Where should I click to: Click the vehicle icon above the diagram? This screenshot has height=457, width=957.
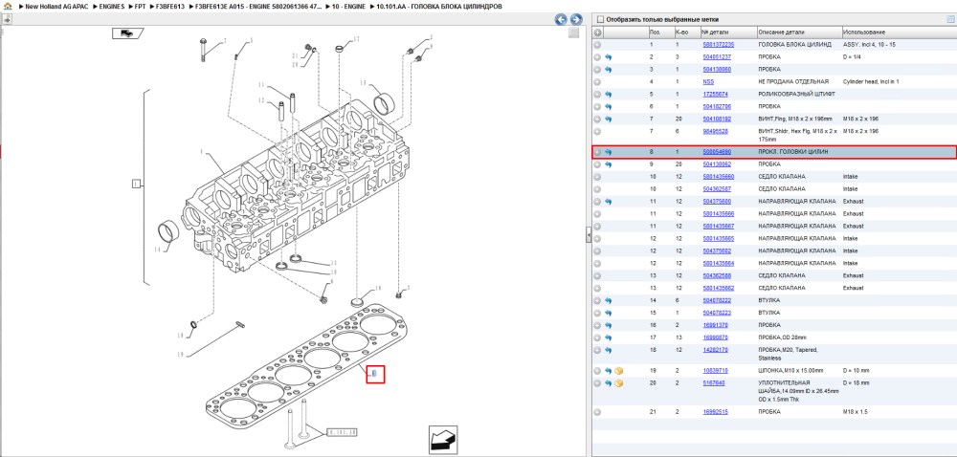[127, 33]
